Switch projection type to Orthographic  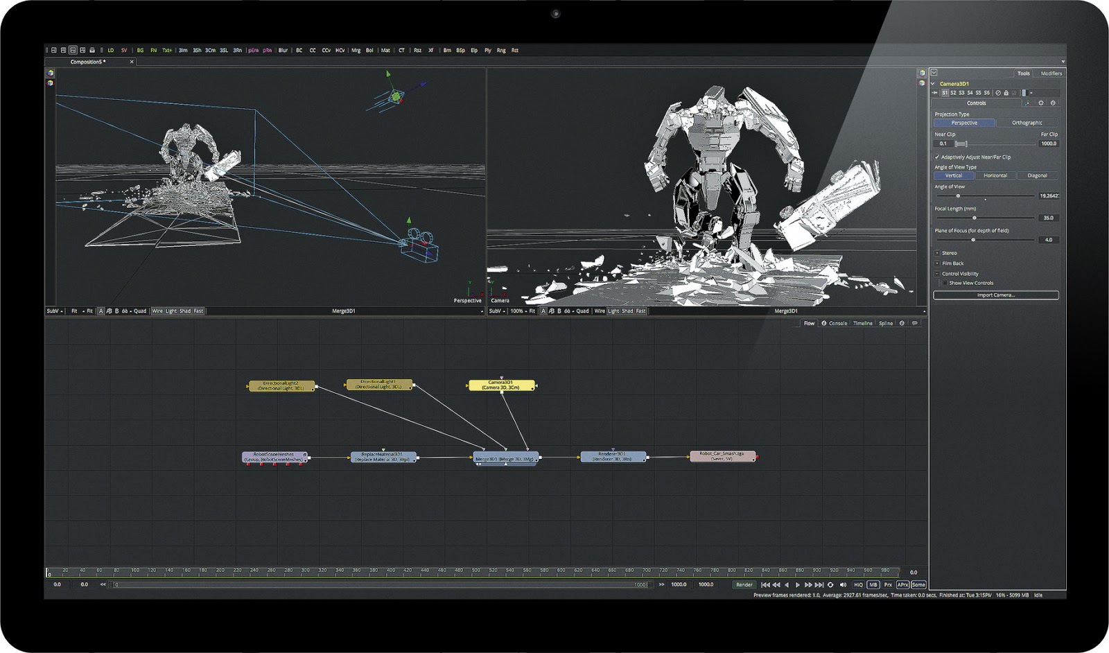pos(1027,123)
